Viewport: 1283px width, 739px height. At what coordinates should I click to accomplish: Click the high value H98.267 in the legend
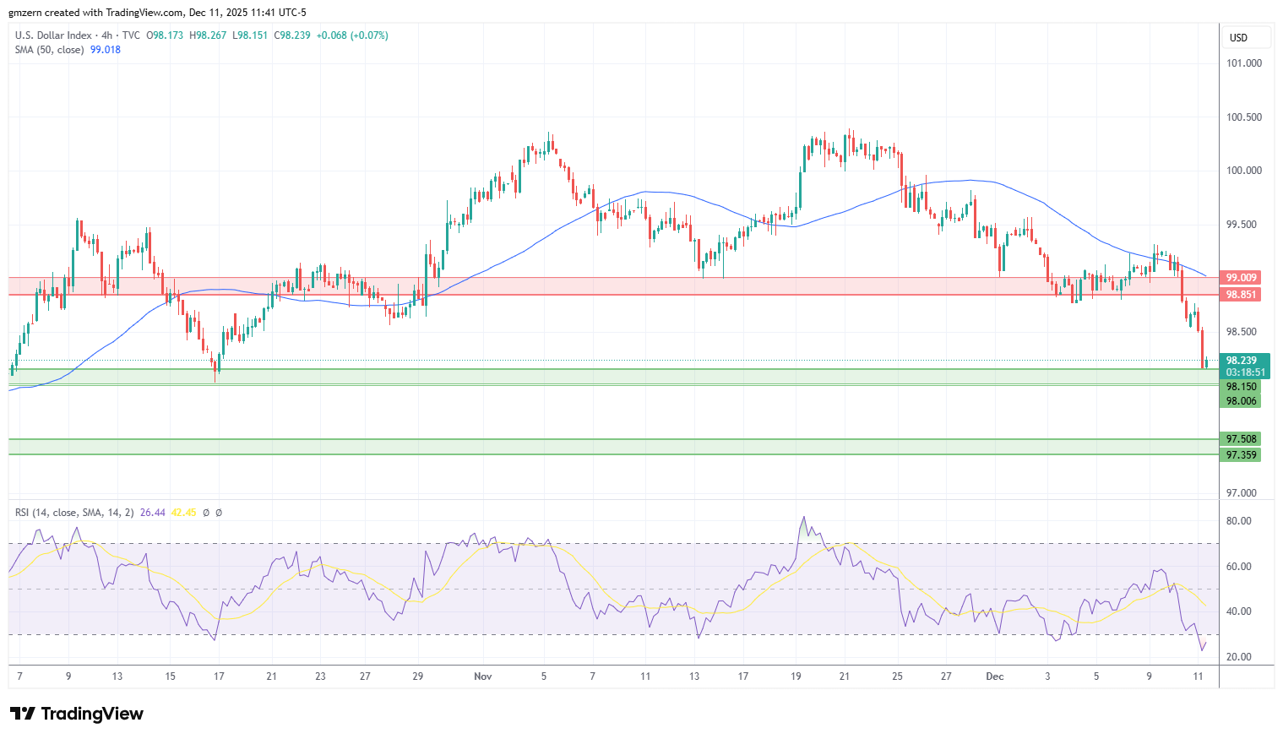point(208,35)
